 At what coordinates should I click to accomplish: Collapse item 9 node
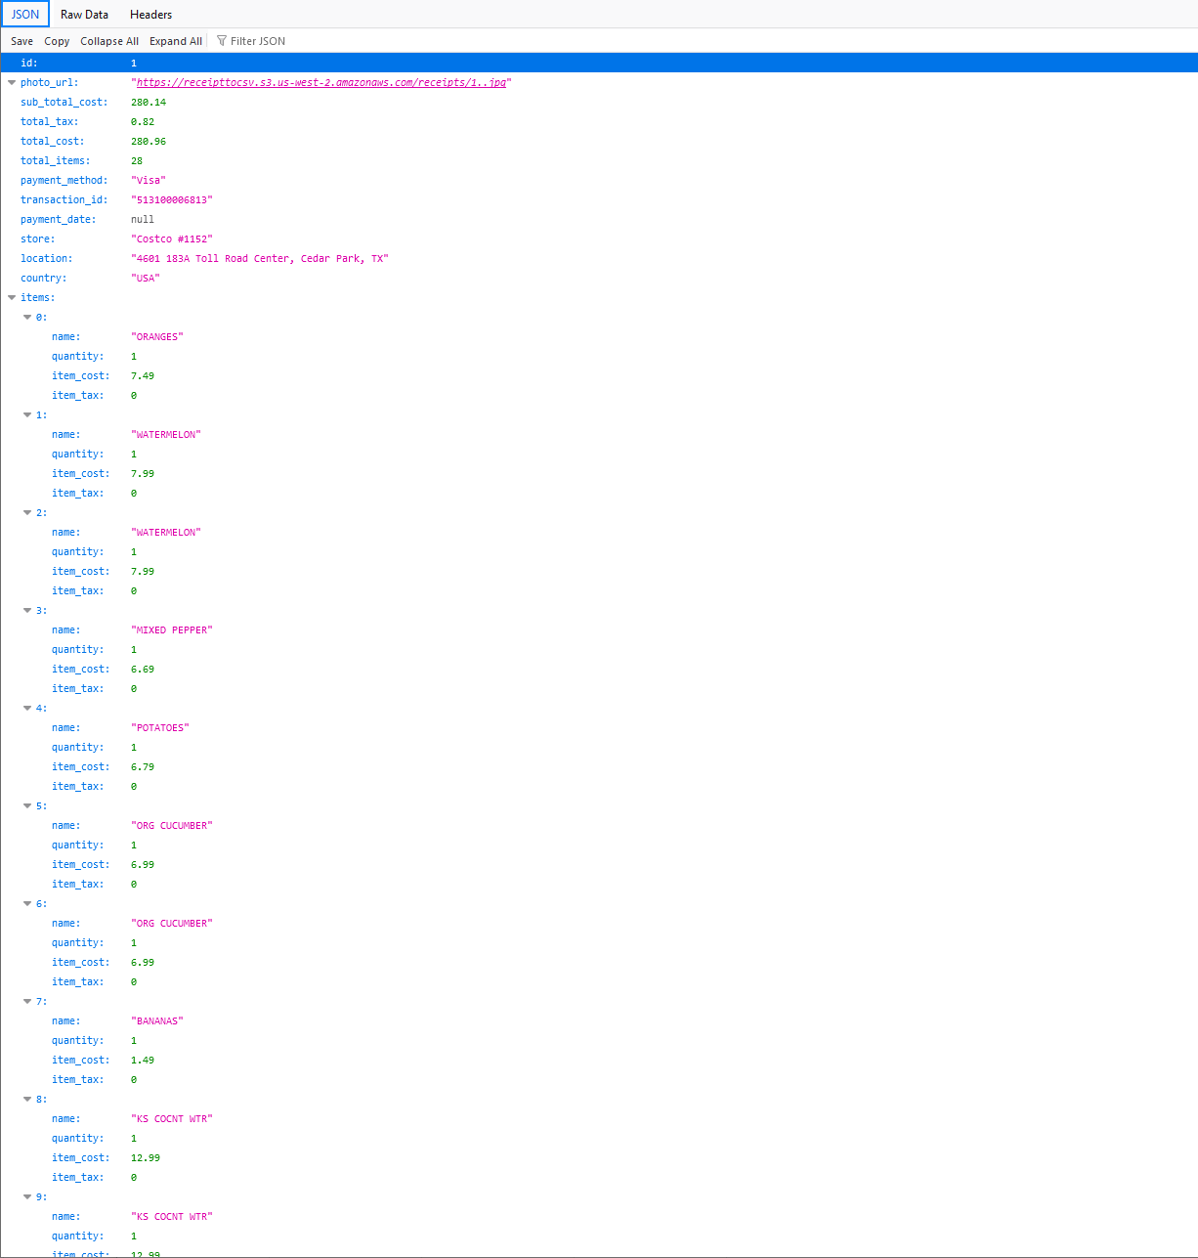[x=27, y=1197]
